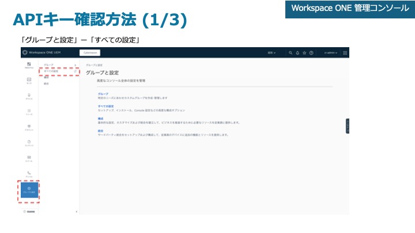Viewport: 415px width, 233px height.
Task: Open the help question-mark icon
Action: pyautogui.click(x=311, y=53)
